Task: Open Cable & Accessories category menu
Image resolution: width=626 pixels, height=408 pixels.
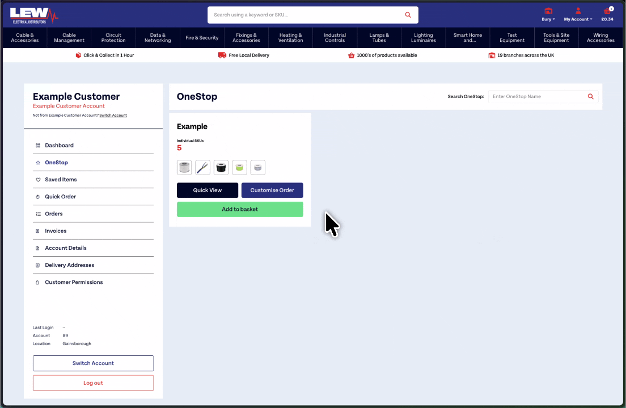Action: click(x=24, y=38)
